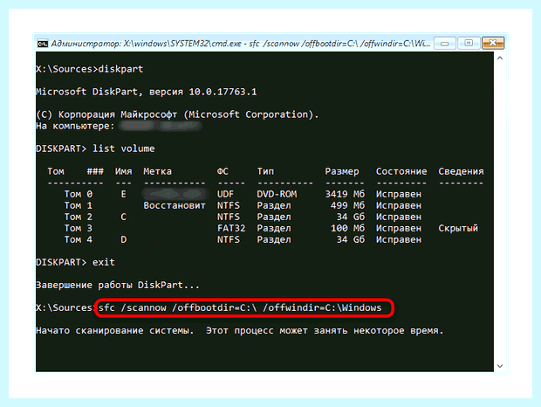Screen dimensions: 541x407
Task: Click the 'На компьютере:' label
Action: pyautogui.click(x=75, y=126)
